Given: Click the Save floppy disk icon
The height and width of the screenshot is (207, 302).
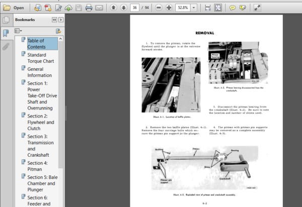Looking at the screenshot, I should click(x=79, y=8).
